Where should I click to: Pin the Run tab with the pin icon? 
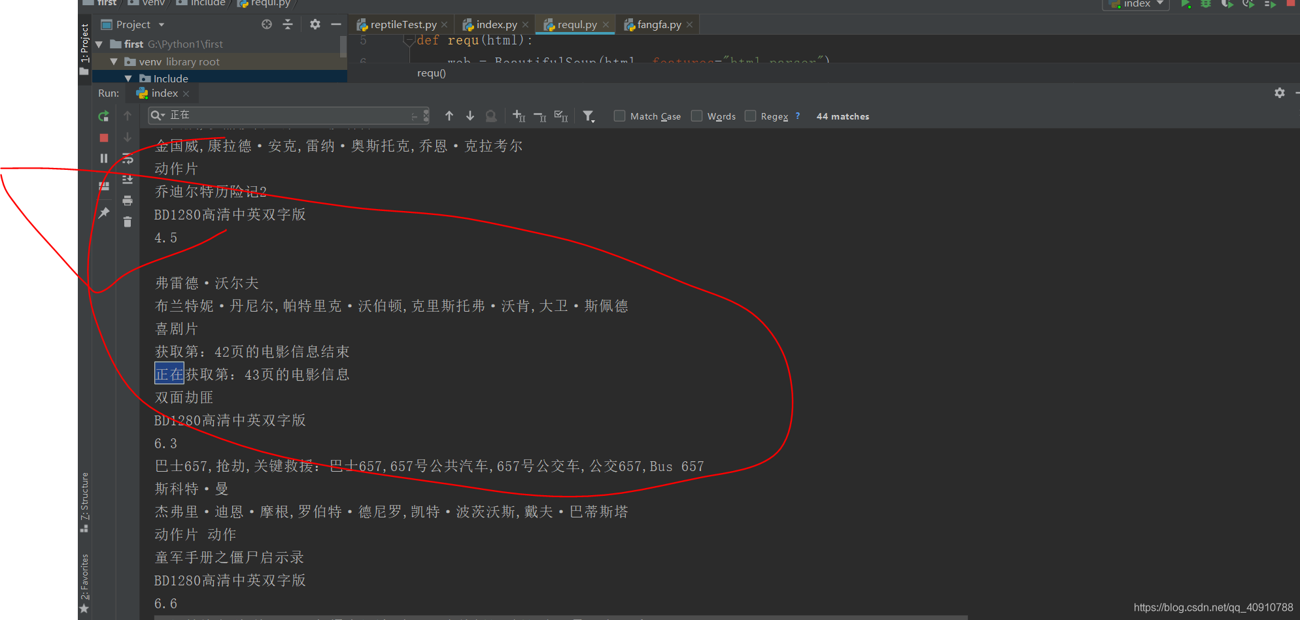pyautogui.click(x=103, y=212)
